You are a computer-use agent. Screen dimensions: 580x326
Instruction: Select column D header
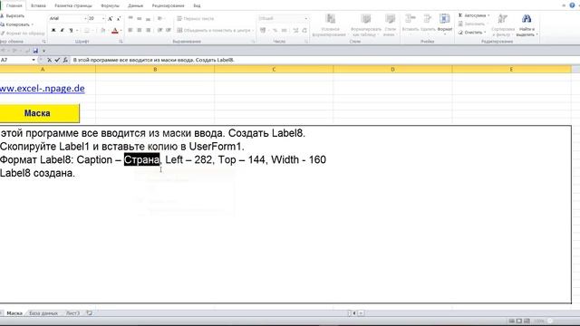pyautogui.click(x=392, y=69)
